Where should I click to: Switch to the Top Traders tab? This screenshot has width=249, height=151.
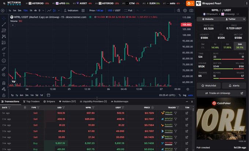point(31,102)
